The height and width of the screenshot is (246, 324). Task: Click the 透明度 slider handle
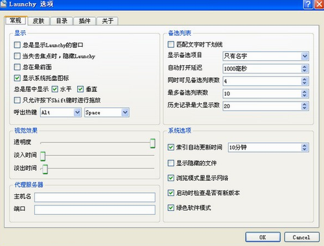pyautogui.click(x=153, y=143)
